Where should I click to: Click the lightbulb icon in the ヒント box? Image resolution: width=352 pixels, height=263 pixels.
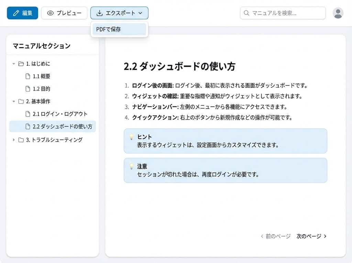tap(132, 136)
